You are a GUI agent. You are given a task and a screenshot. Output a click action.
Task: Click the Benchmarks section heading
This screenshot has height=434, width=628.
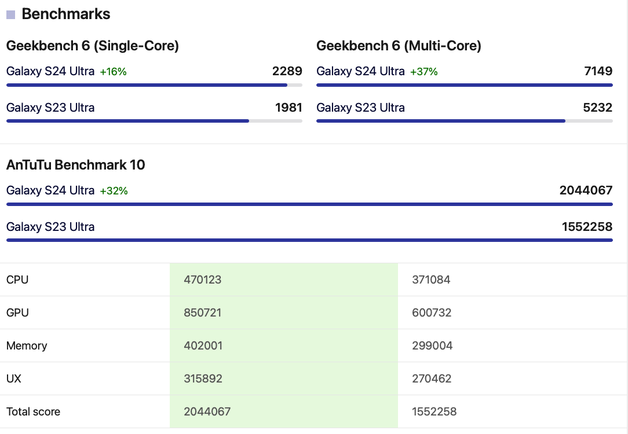click(x=65, y=14)
